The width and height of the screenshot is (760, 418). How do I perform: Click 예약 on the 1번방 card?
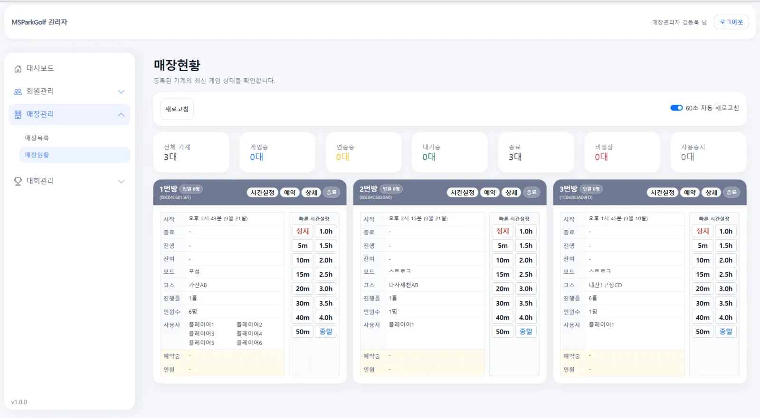tap(290, 192)
